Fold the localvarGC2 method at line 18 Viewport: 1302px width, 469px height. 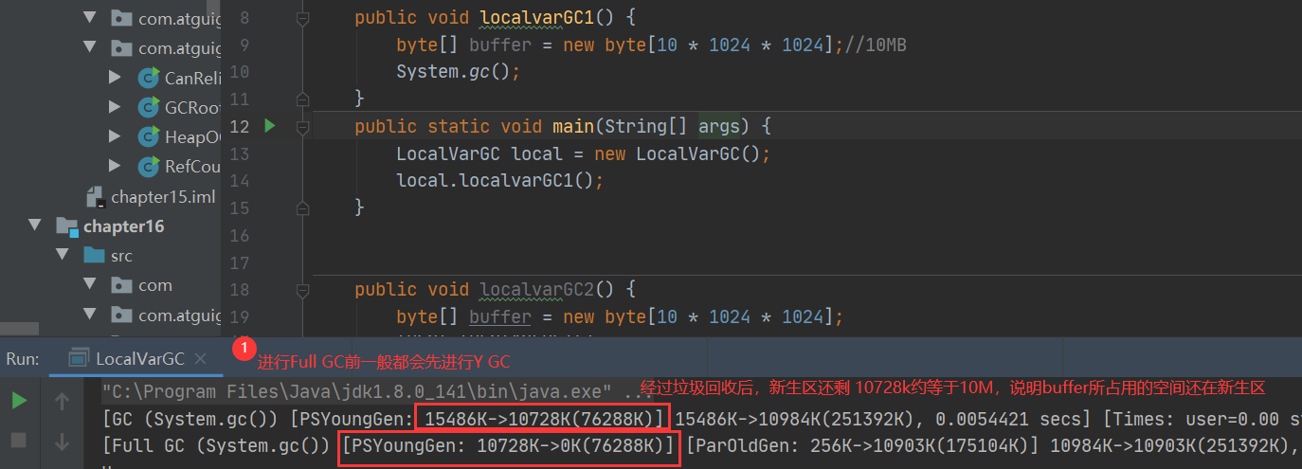[303, 289]
